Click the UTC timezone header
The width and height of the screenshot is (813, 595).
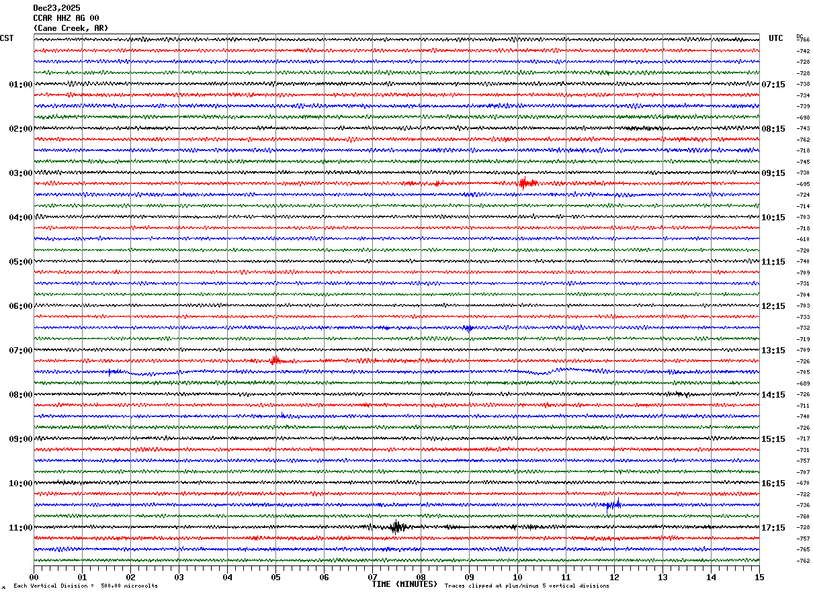pyautogui.click(x=776, y=38)
